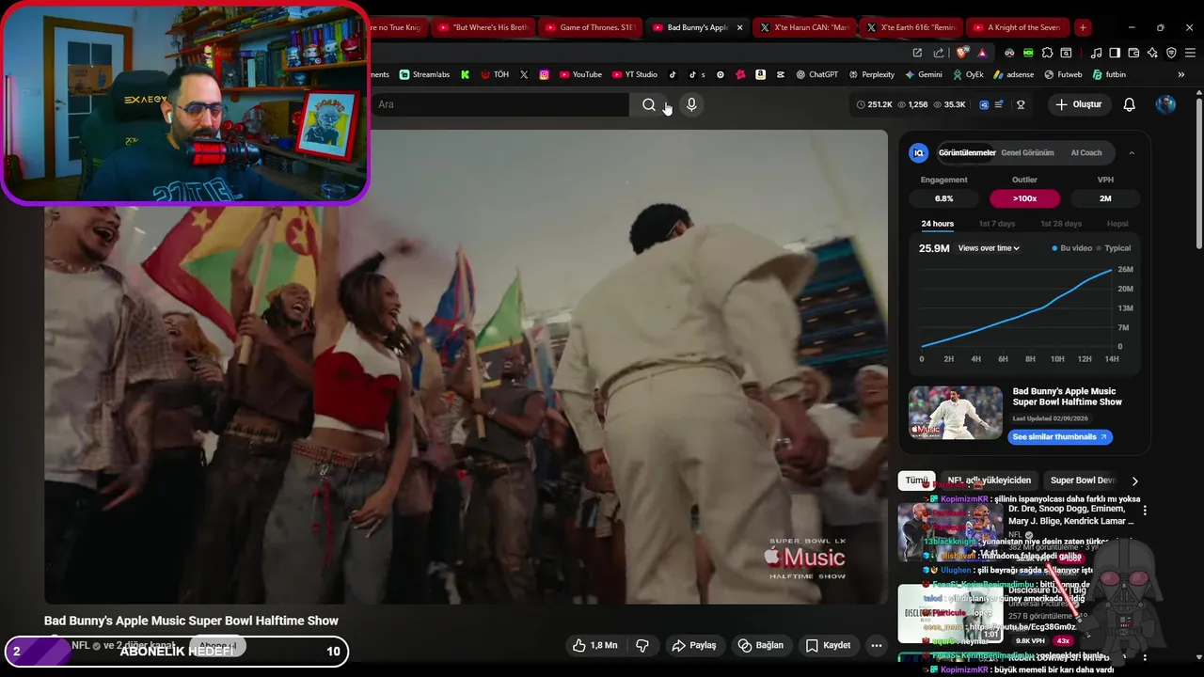Open a new browser tab

pyautogui.click(x=1083, y=27)
